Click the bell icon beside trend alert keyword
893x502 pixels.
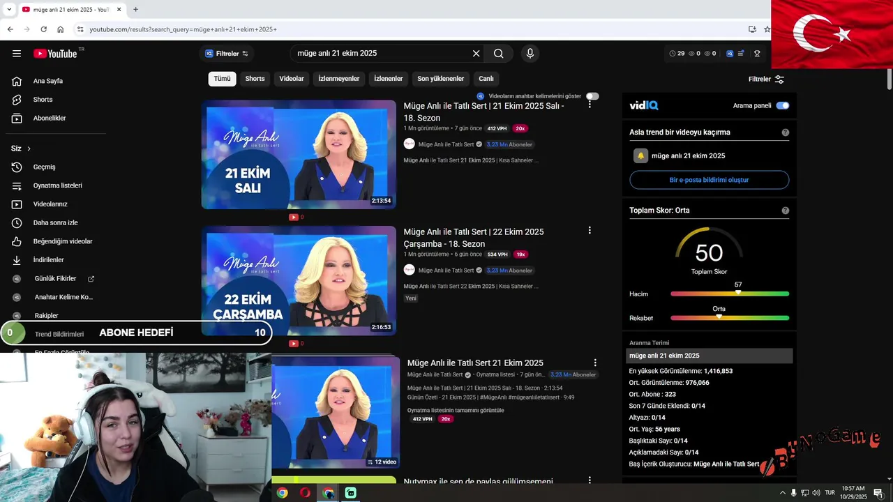pos(640,156)
